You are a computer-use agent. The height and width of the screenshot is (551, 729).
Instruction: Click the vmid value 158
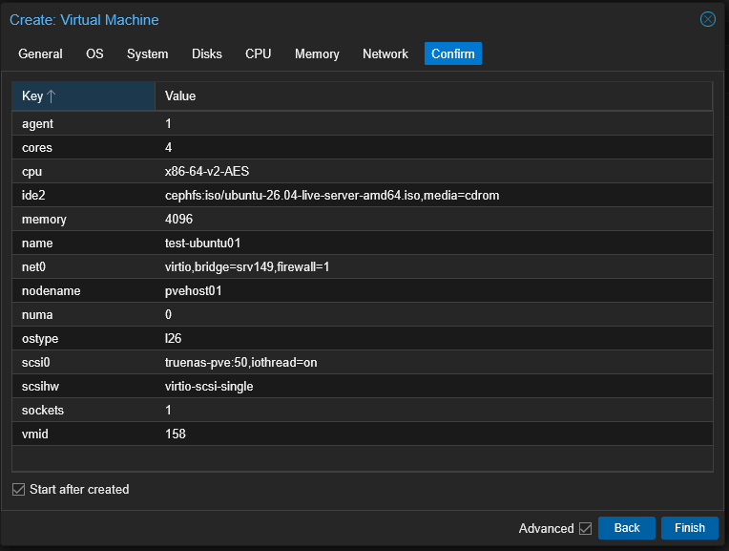[176, 434]
